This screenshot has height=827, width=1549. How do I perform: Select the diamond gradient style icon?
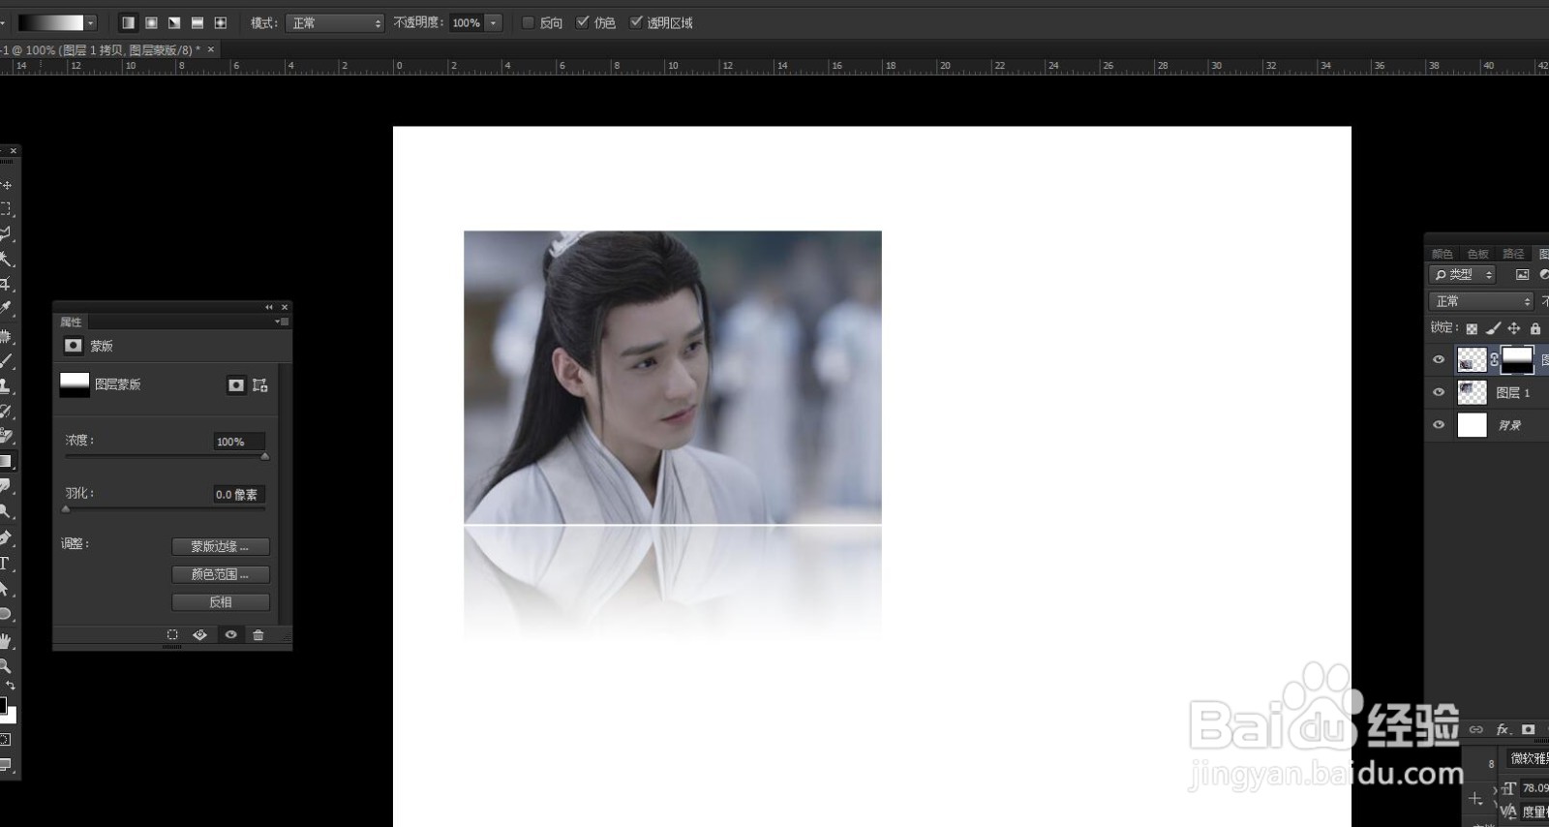click(221, 22)
